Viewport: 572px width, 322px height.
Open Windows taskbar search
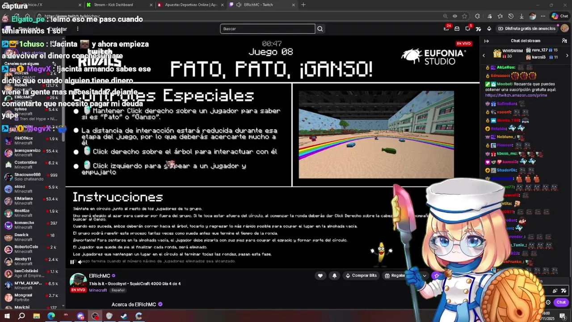click(x=21, y=316)
